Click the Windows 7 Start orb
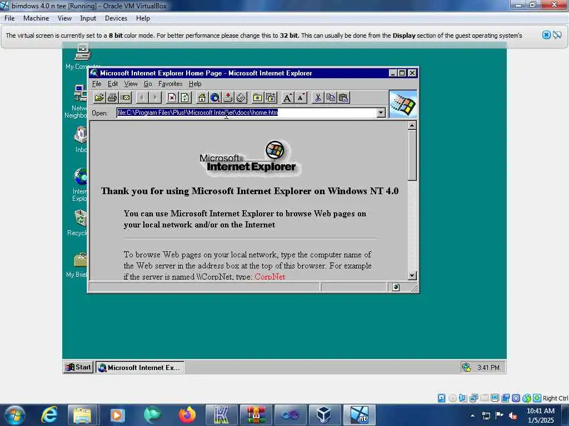This screenshot has height=426, width=569. (x=15, y=415)
